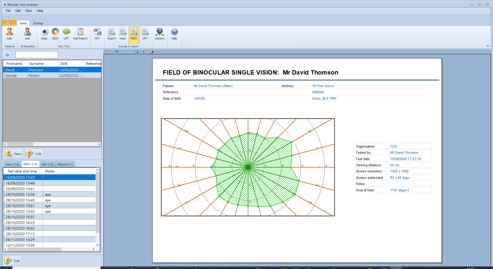Toggle Hess in Include in report
This screenshot has width=493, height=269.
[x=123, y=34]
